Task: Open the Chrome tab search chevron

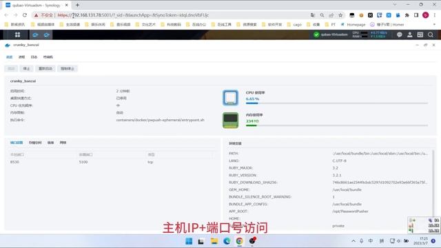Action: tap(395, 5)
